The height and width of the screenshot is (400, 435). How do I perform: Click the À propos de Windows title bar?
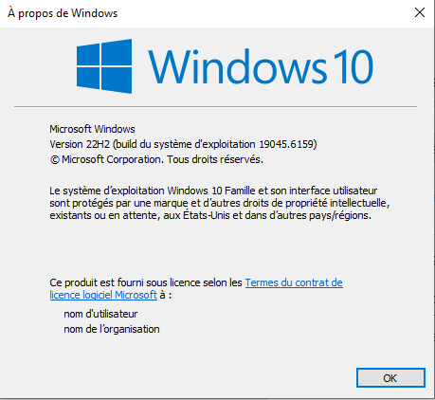(x=206, y=13)
